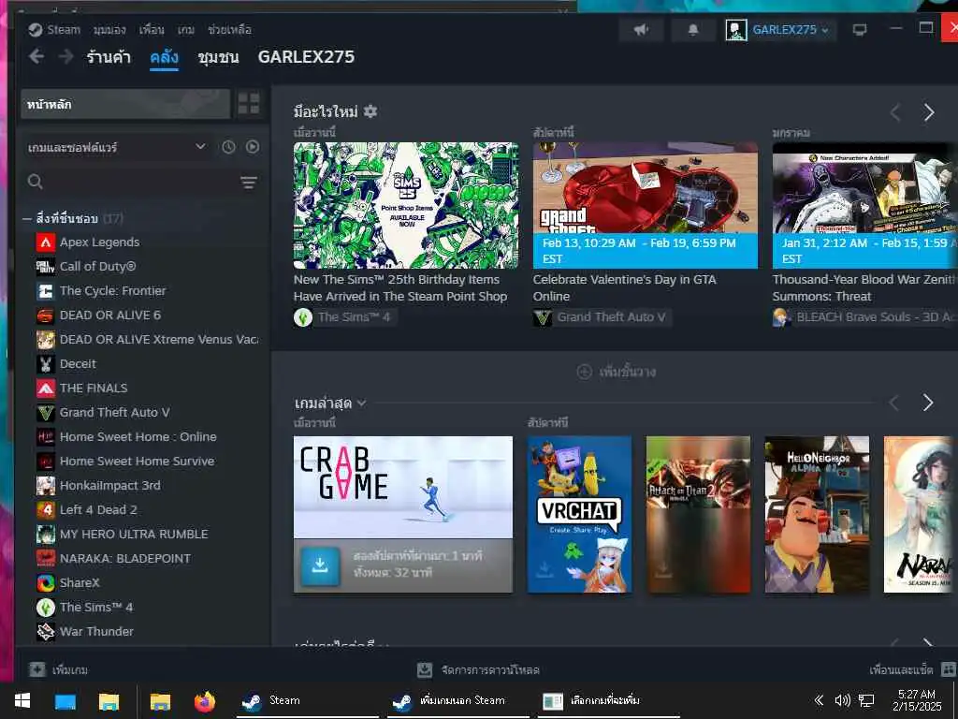Image resolution: width=958 pixels, height=719 pixels.
Task: Click the volume icon in system tray
Action: [843, 700]
